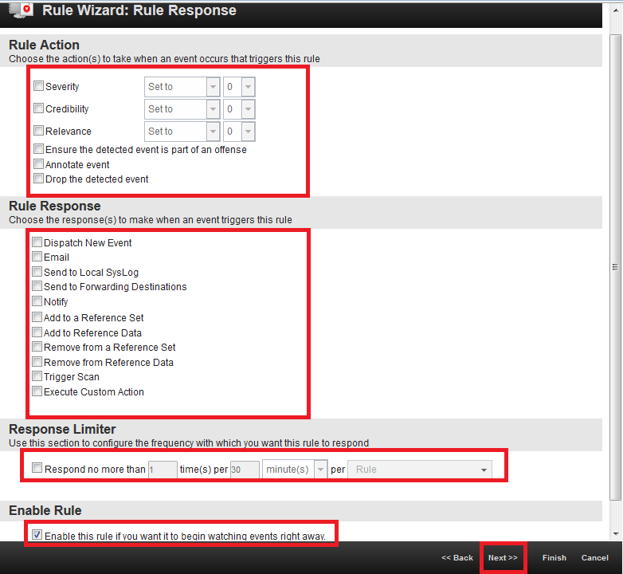Open the Relevance value dropdown showing 0
623x574 pixels.
click(x=238, y=132)
